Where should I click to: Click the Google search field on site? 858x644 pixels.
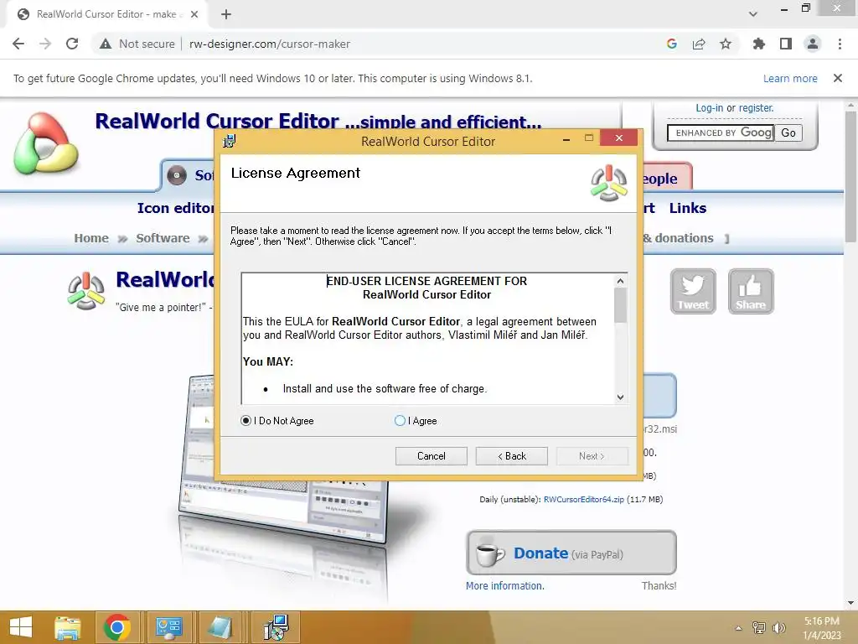tap(721, 132)
